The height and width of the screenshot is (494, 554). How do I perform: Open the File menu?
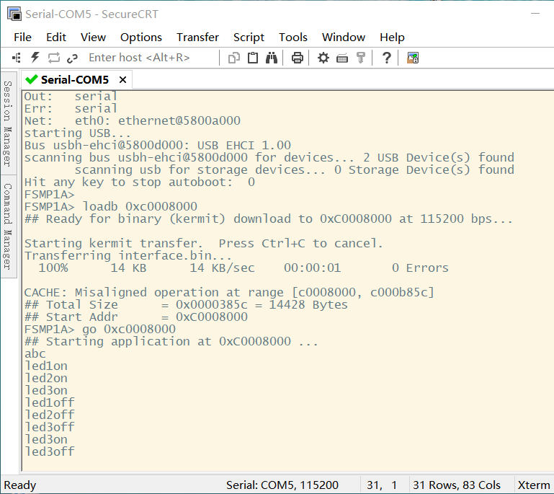[x=22, y=37]
